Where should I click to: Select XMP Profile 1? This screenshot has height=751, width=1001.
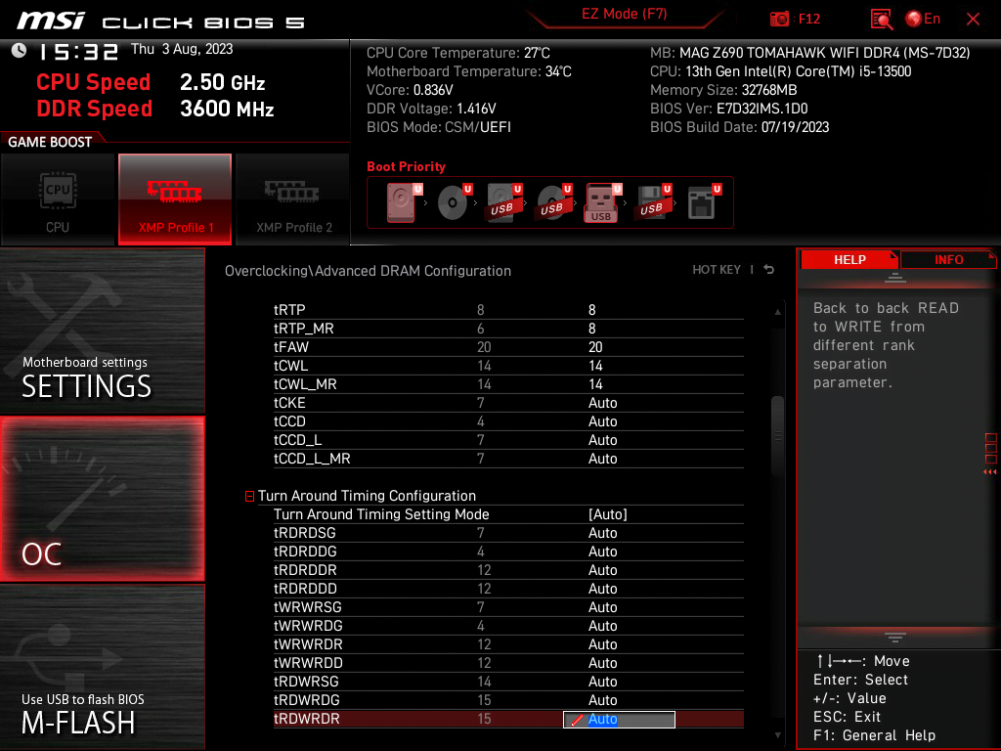pos(175,199)
